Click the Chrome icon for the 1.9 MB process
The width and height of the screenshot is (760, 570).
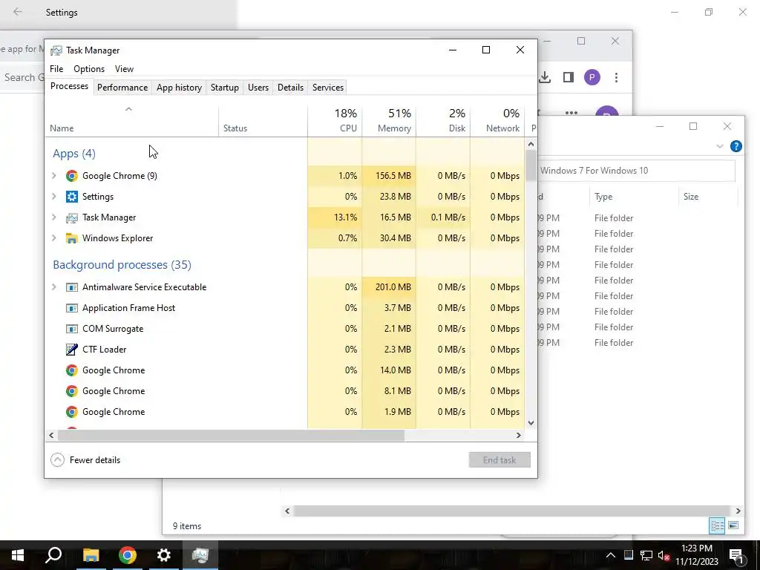[x=72, y=412]
